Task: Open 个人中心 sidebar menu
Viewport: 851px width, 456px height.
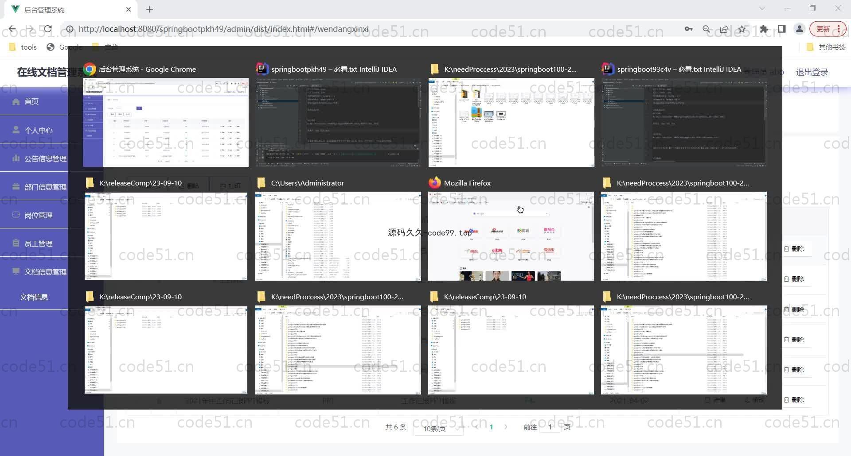Action: (34, 130)
